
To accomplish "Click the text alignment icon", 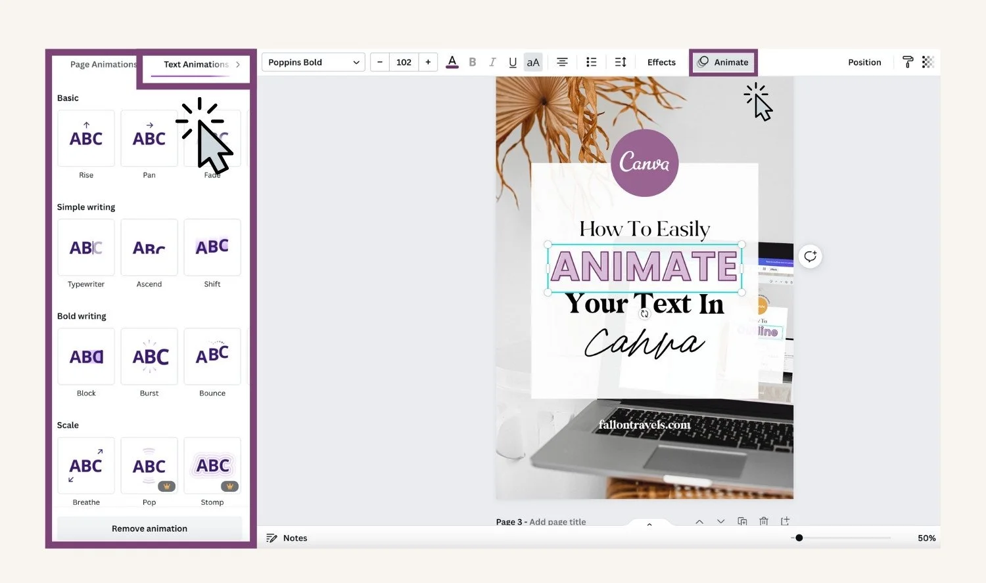I will (x=562, y=62).
